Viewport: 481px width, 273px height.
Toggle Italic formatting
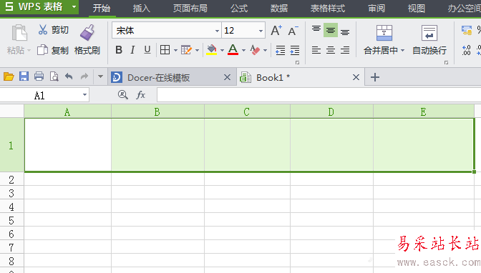point(133,49)
